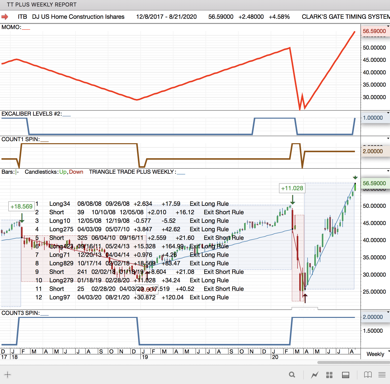
Task: Click the date range 12/8/2017 - 8/21/2020
Action: tap(166, 17)
